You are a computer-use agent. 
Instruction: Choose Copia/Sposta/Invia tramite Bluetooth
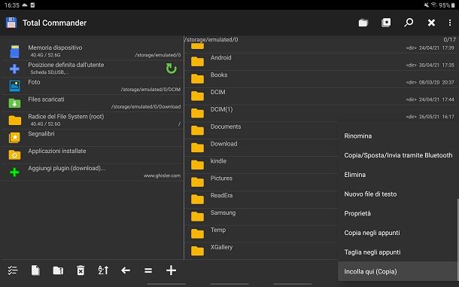pos(398,155)
